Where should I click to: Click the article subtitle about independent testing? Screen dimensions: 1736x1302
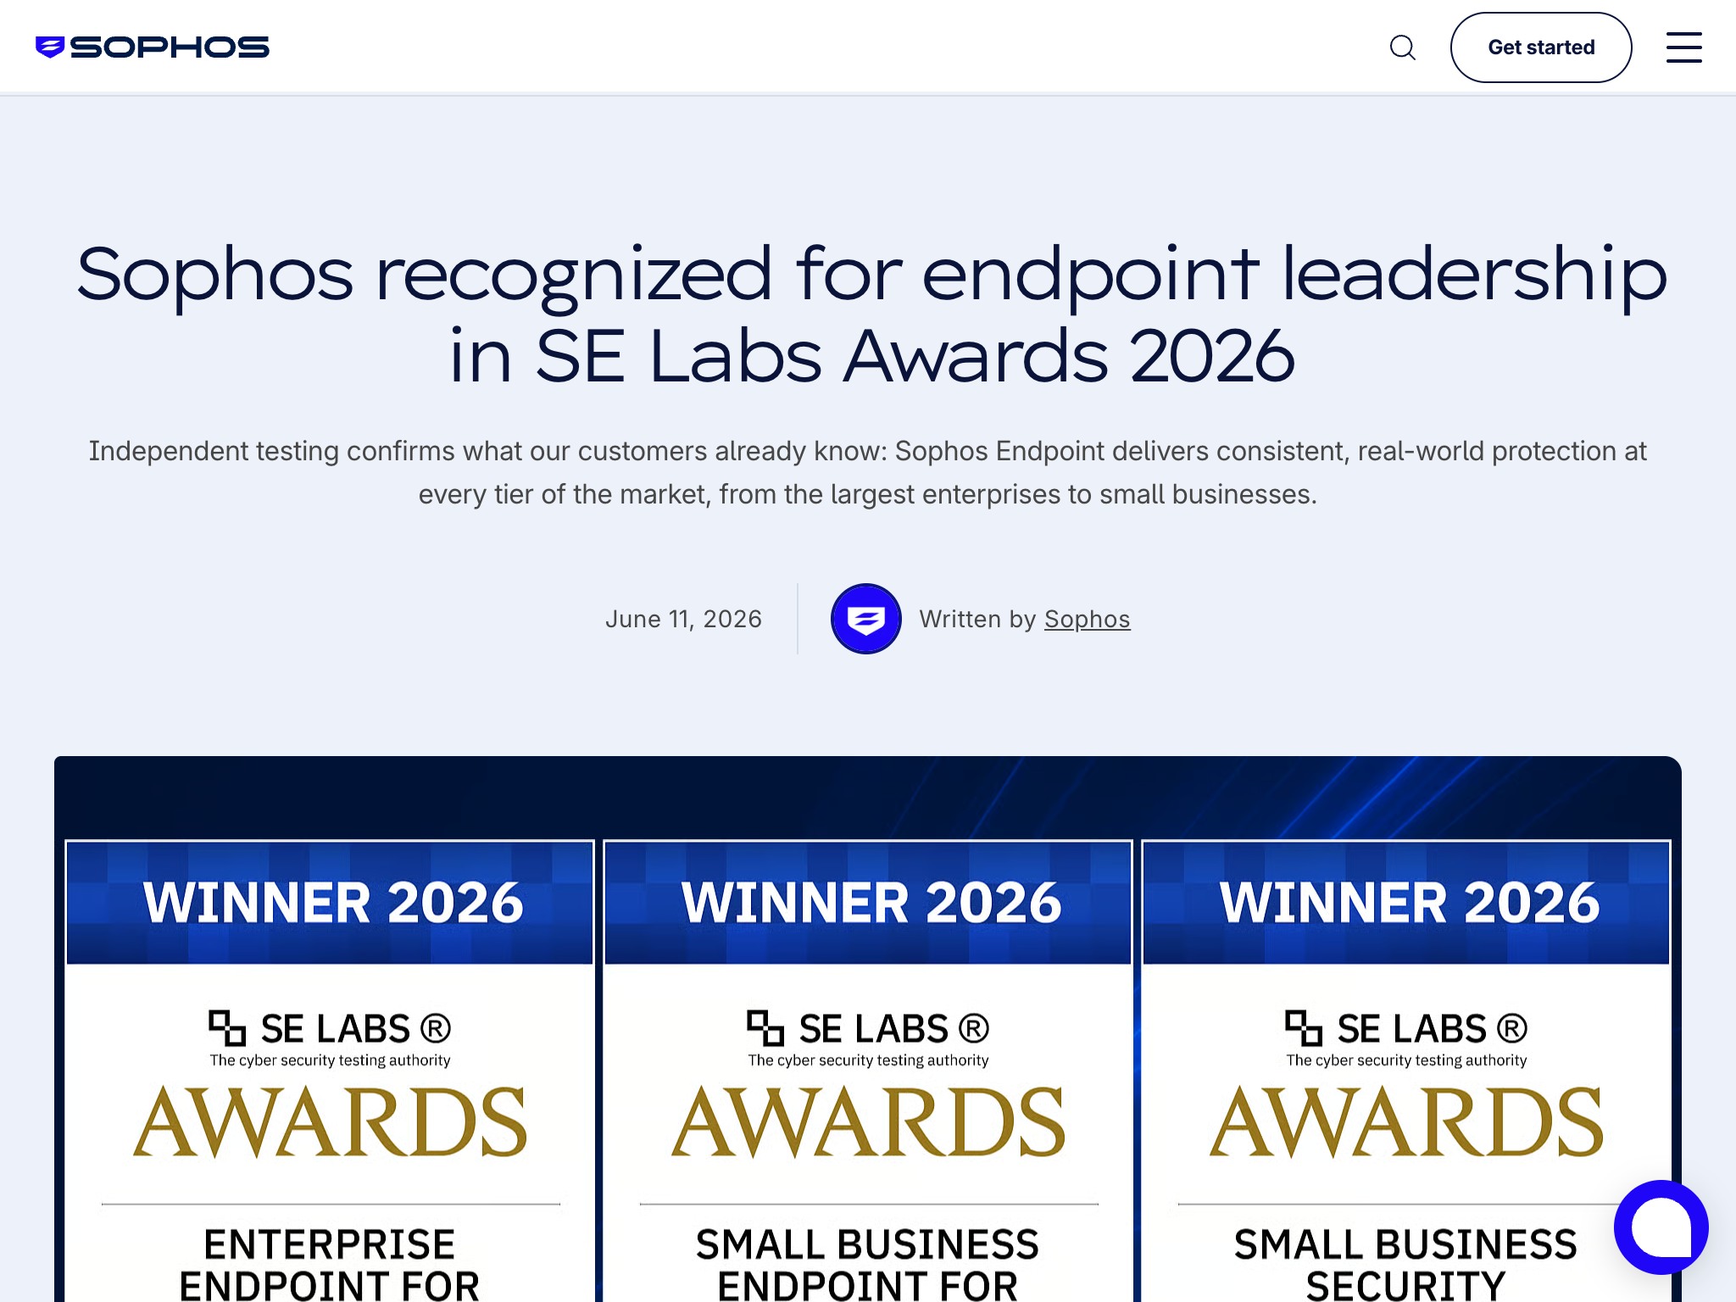868,472
